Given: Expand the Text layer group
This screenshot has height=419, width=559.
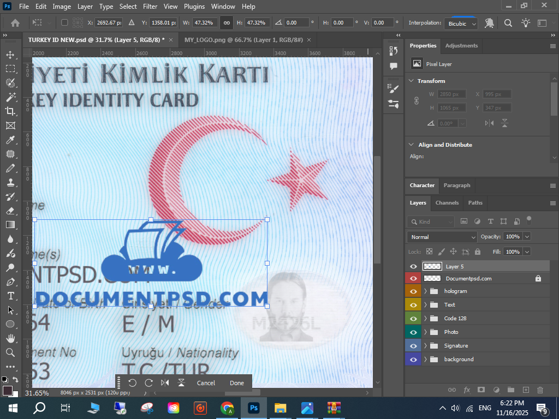Looking at the screenshot, I should pyautogui.click(x=425, y=305).
